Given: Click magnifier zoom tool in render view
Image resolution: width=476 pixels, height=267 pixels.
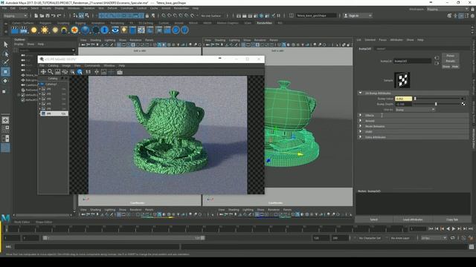Looking at the screenshot, I should click(x=51, y=72).
